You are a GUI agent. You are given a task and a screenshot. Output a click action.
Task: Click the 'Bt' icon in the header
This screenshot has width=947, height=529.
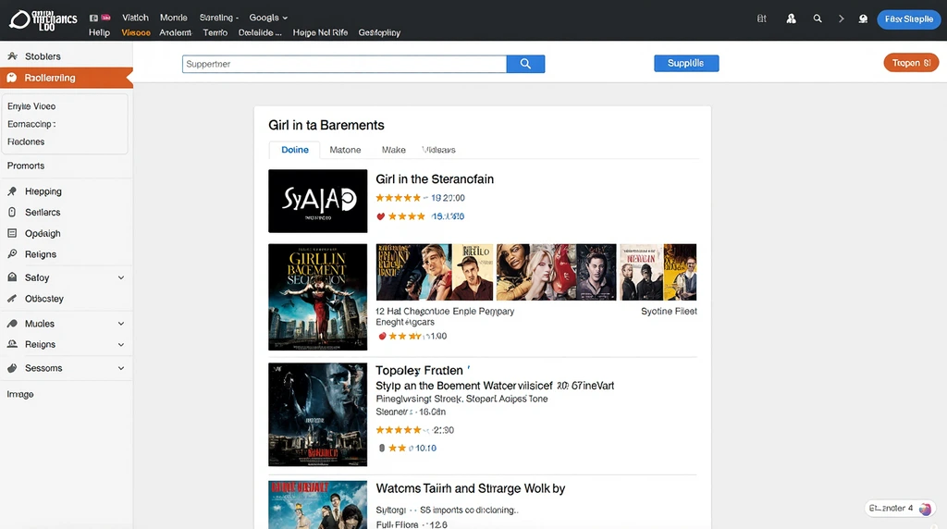[762, 18]
